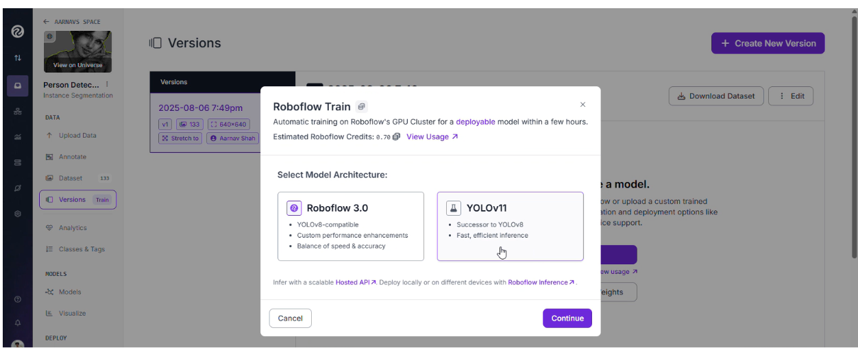Click Create New Version button

[768, 43]
